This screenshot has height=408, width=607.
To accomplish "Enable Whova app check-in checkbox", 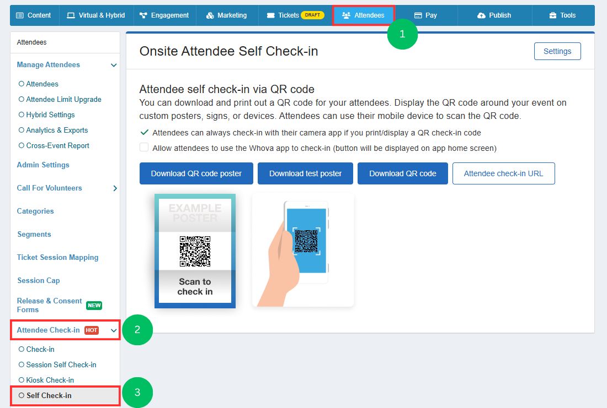I will tap(144, 147).
